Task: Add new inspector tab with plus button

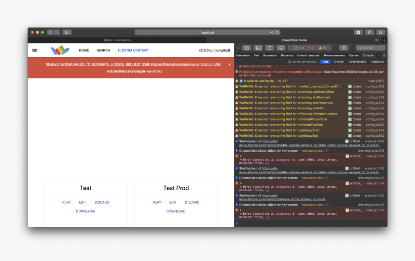Action: click(378, 55)
